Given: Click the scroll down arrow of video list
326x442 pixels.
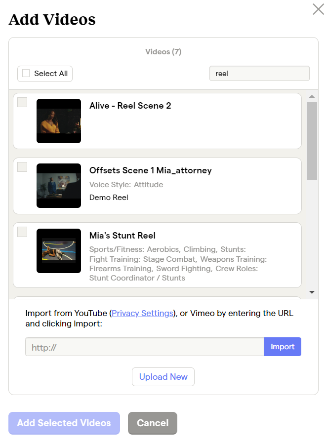Looking at the screenshot, I should [x=312, y=292].
